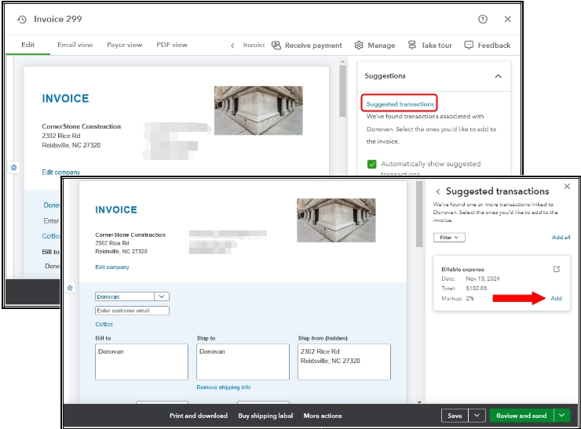Expand the Review and send dropdown arrow
Image resolution: width=581 pixels, height=429 pixels.
click(x=561, y=416)
